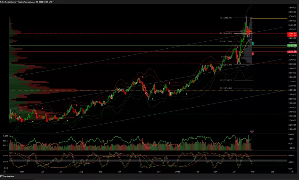
Task: Select the red 3,094.56 price level label
Action: point(292,52)
